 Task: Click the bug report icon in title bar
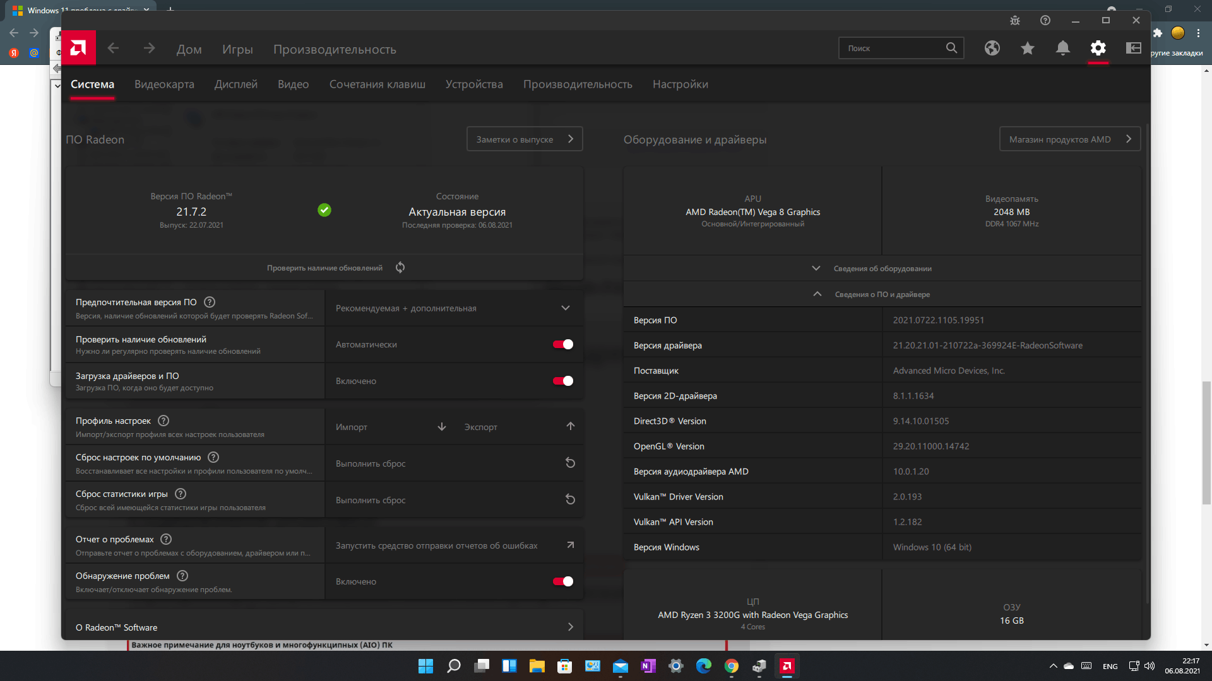click(x=1015, y=20)
